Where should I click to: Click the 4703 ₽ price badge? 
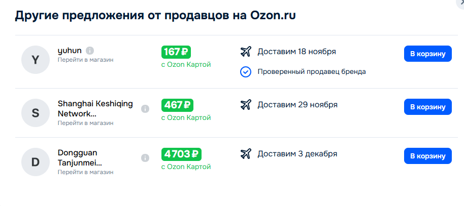[181, 154]
